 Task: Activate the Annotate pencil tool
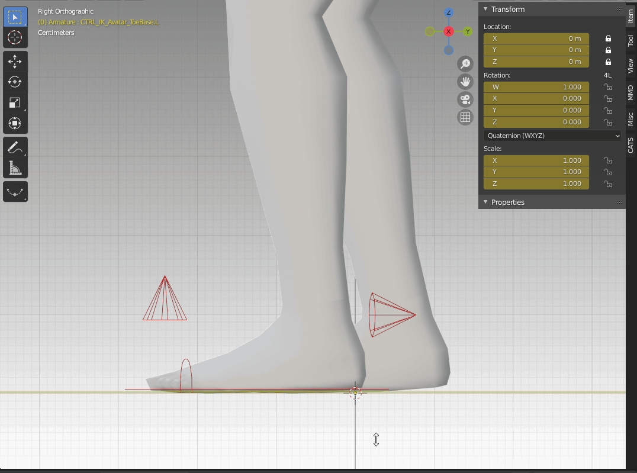click(15, 147)
